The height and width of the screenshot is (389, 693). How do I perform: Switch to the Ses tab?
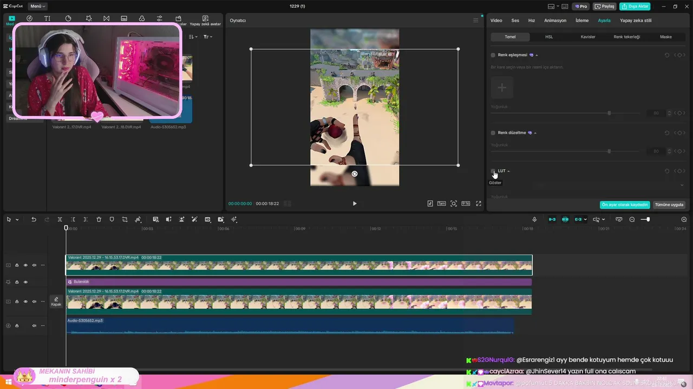(515, 21)
